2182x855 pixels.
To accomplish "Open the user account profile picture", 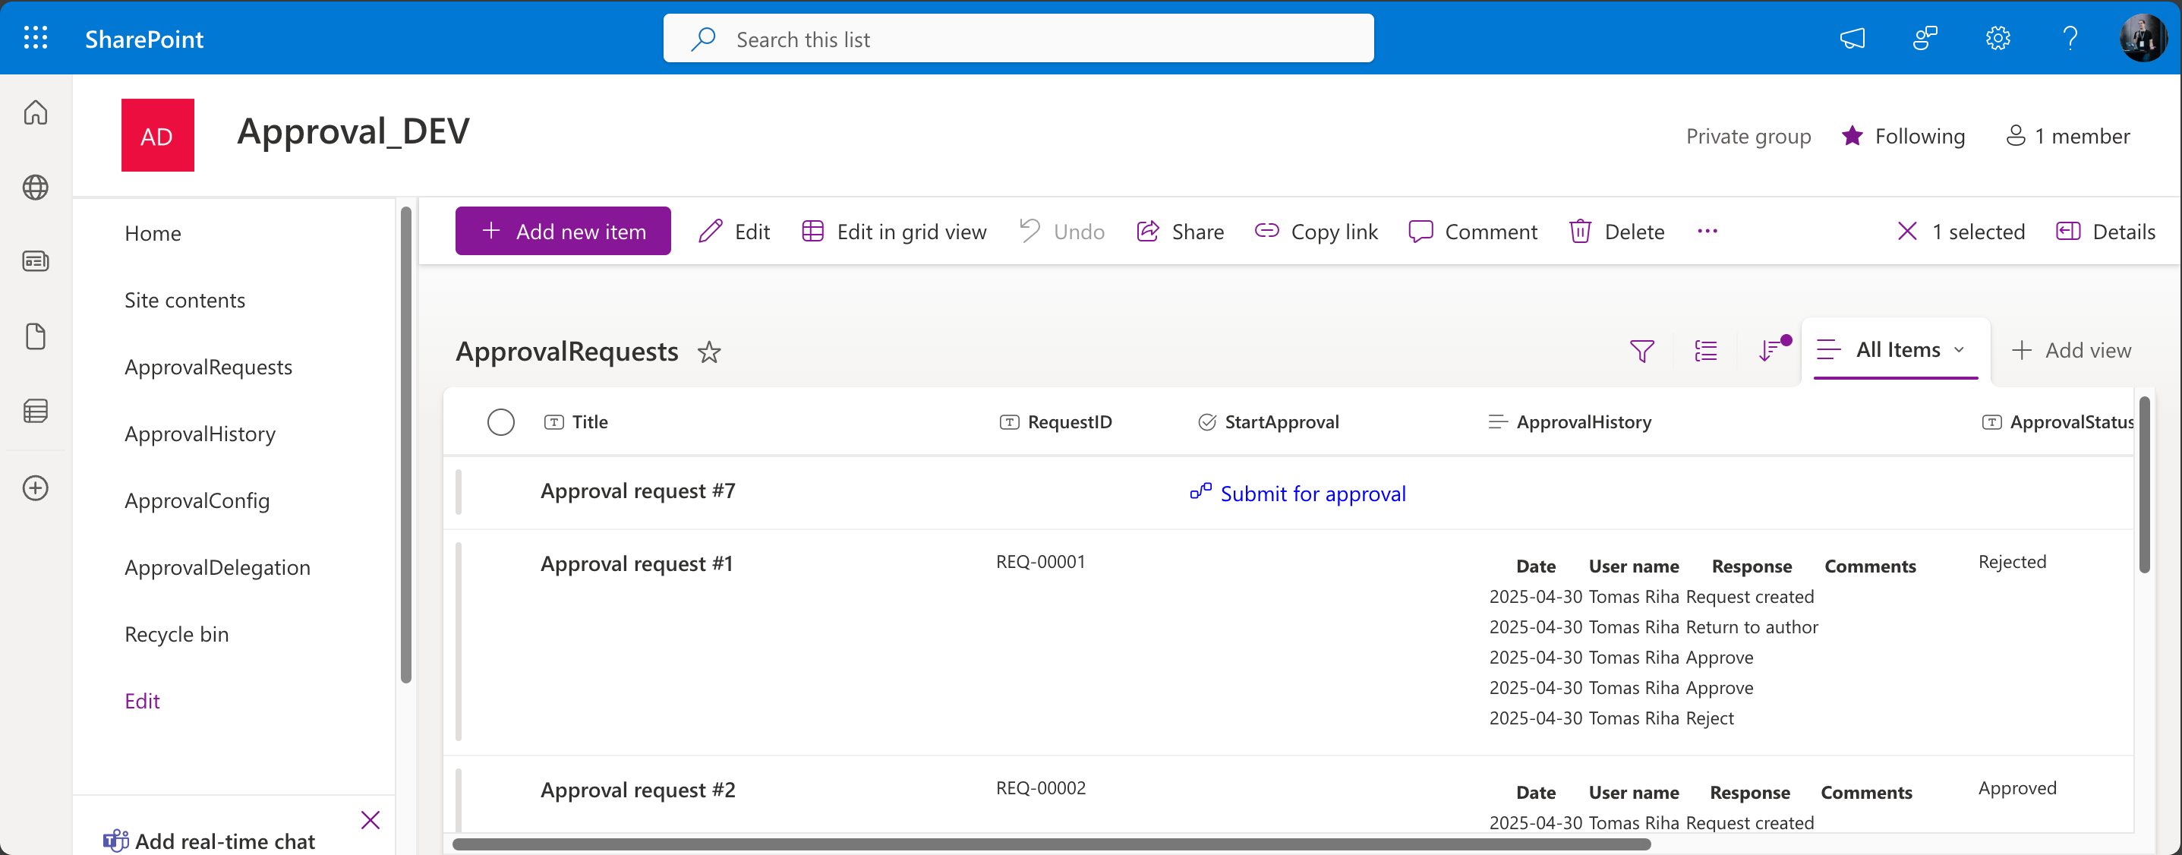I will click(x=2143, y=38).
